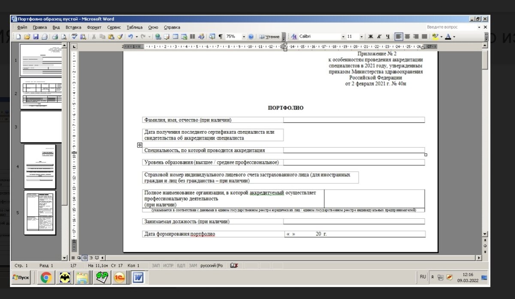Click the Print toolbar icon

click(55, 37)
